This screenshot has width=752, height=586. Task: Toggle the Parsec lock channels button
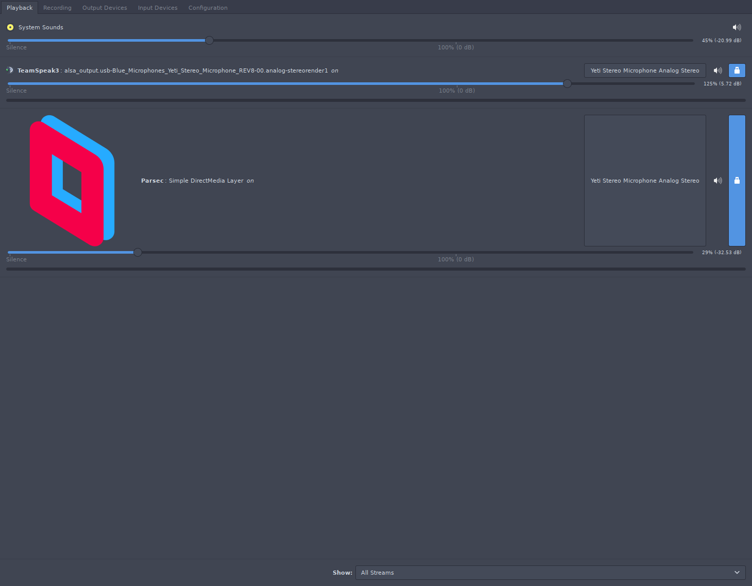pos(737,181)
